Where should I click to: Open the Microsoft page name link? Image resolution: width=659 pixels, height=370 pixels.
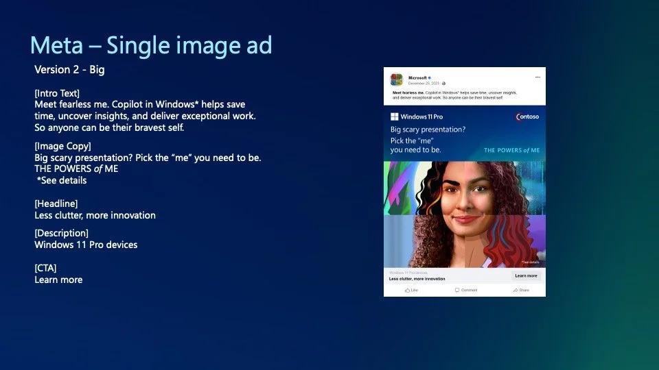coord(417,77)
